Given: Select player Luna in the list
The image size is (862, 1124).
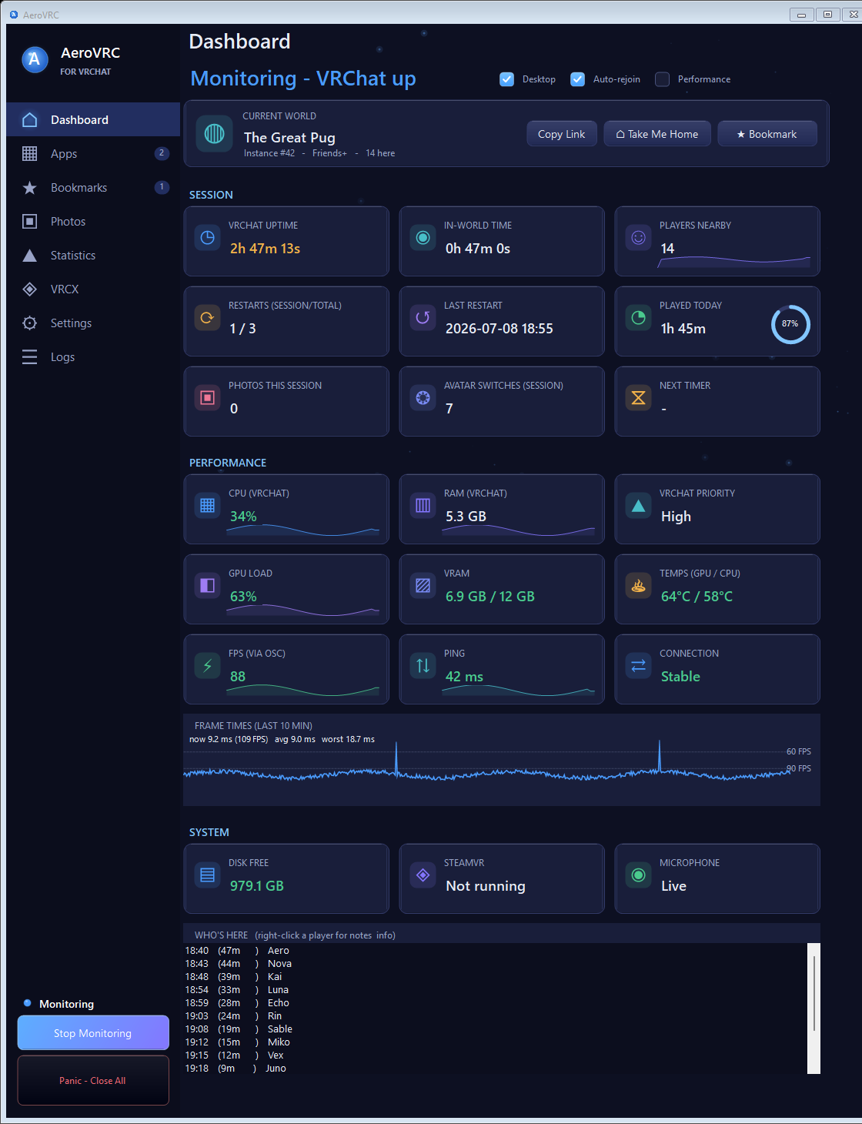Looking at the screenshot, I should [x=278, y=990].
